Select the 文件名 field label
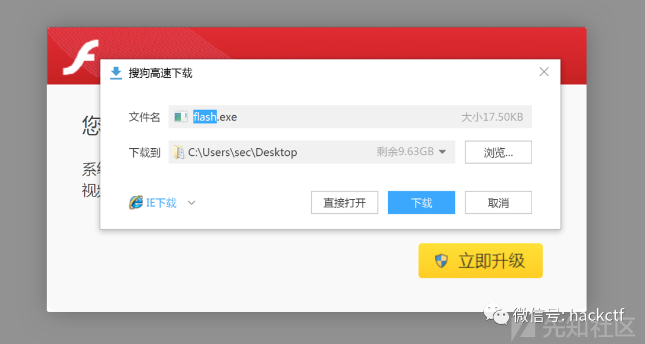The image size is (645, 344). pyautogui.click(x=144, y=116)
